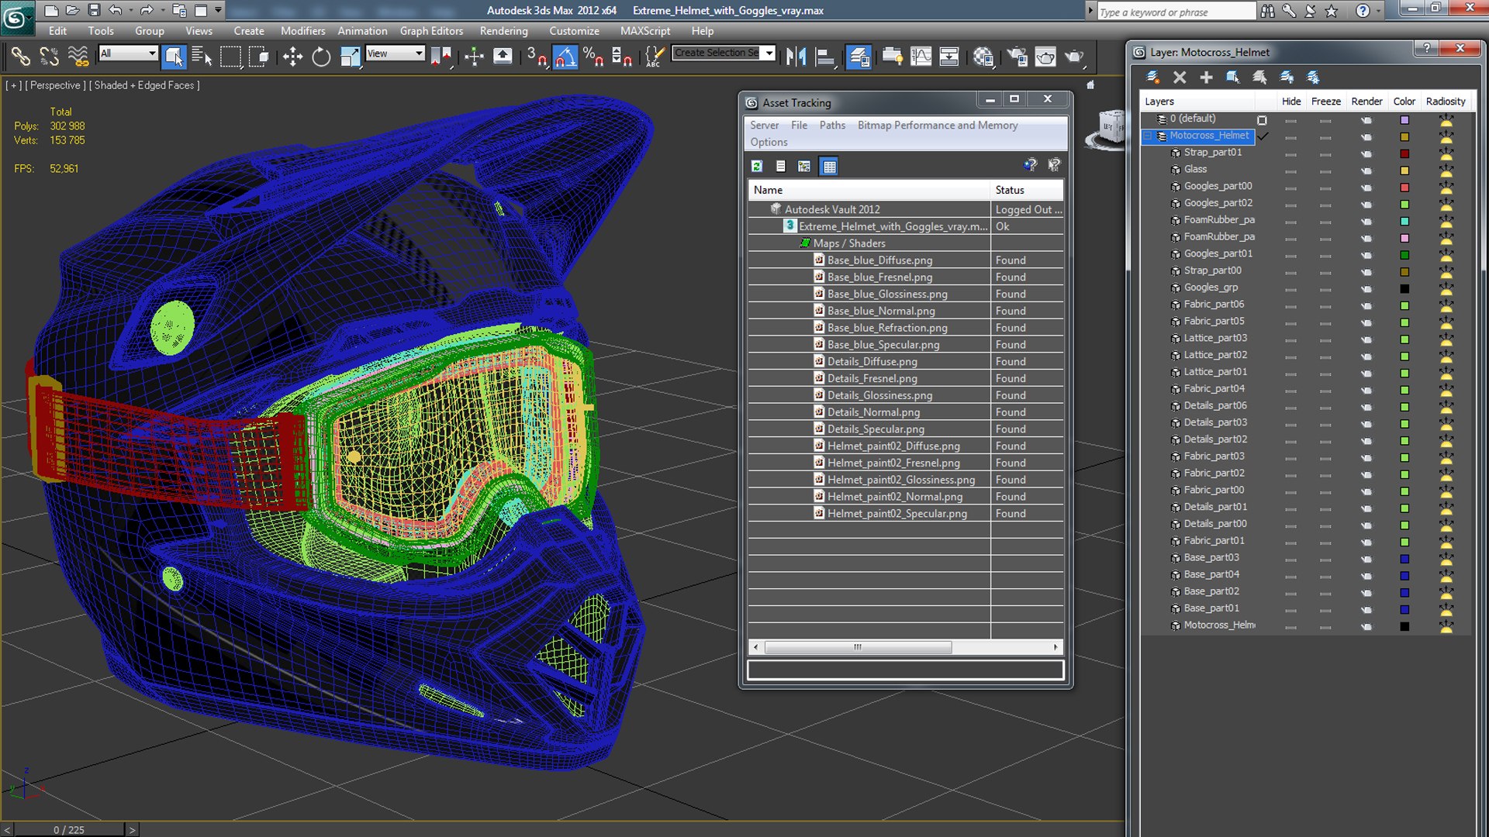Toggle Freeze for Glass layer row

point(1325,170)
